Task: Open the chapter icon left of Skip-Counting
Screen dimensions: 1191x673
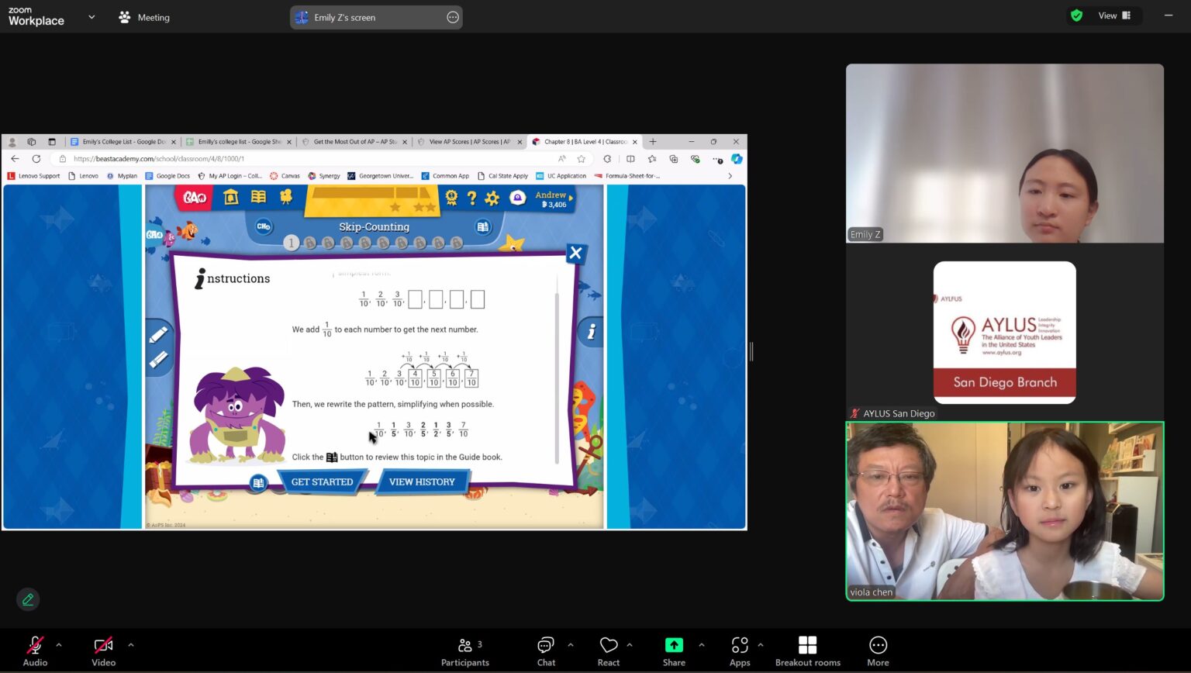Action: (264, 226)
